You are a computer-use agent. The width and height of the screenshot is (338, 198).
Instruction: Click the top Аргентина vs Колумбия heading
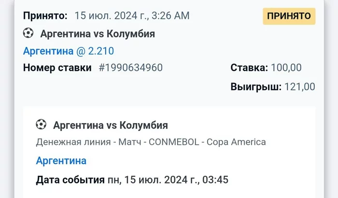pyautogui.click(x=98, y=34)
